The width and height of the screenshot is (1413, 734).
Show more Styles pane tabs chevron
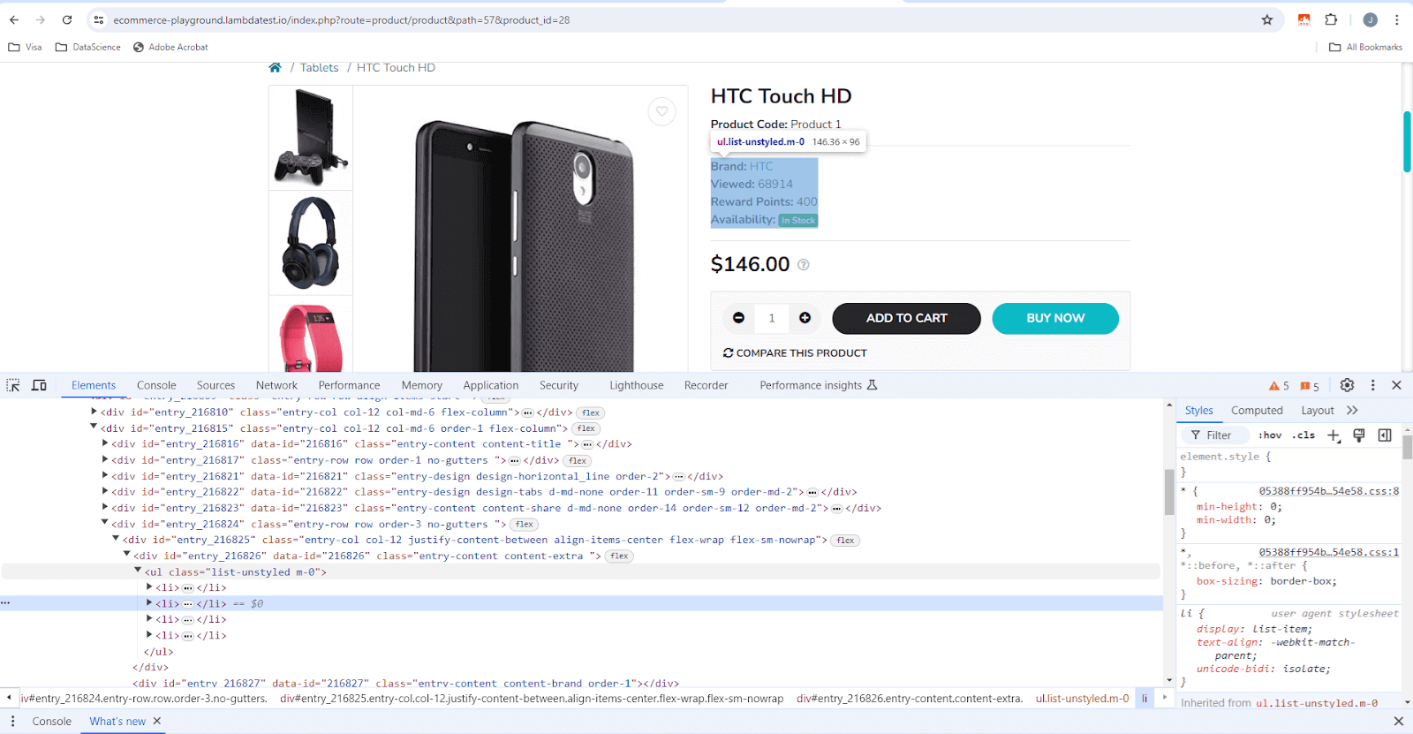tap(1352, 411)
